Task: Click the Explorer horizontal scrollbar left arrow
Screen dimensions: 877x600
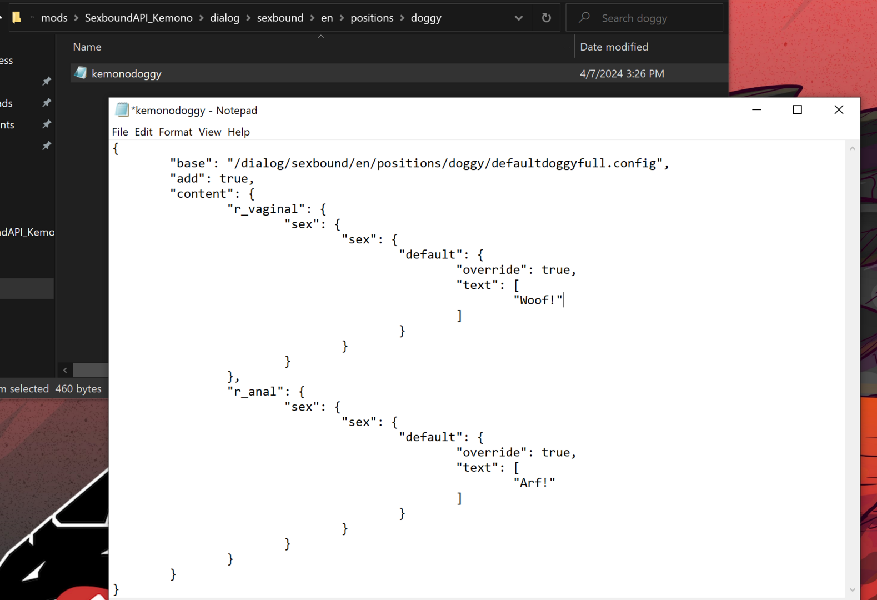Action: [x=65, y=370]
